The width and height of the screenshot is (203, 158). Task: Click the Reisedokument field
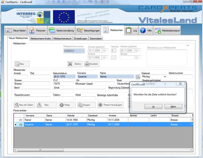click(32, 99)
